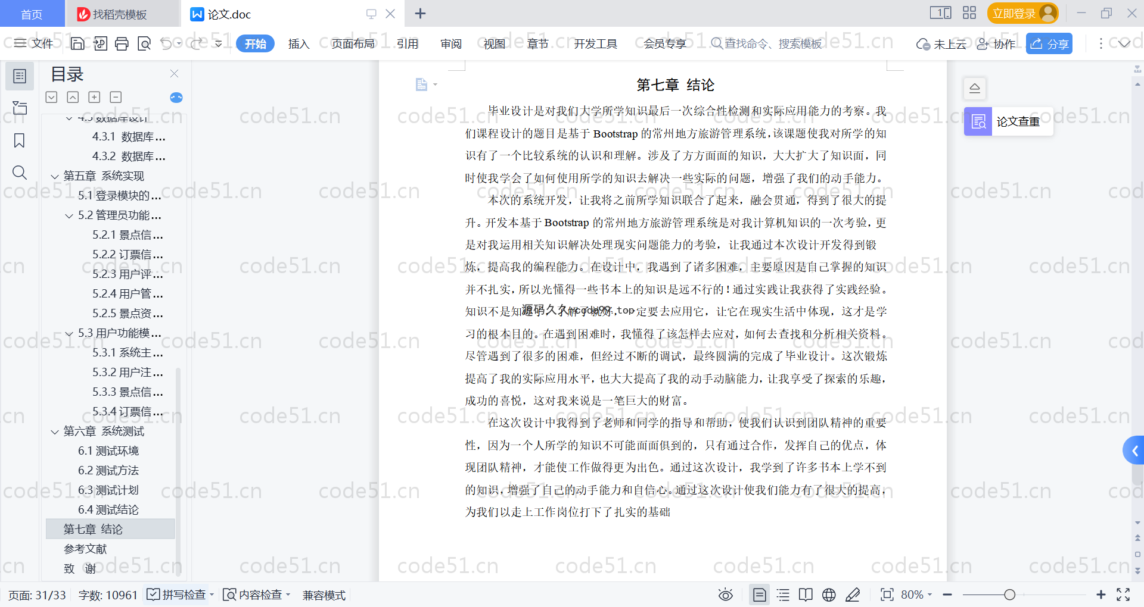Click the Undo arrow icon

click(x=166, y=43)
